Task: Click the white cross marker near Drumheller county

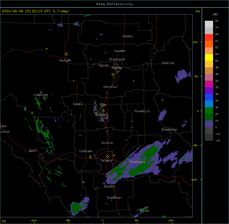Action: coord(163,100)
